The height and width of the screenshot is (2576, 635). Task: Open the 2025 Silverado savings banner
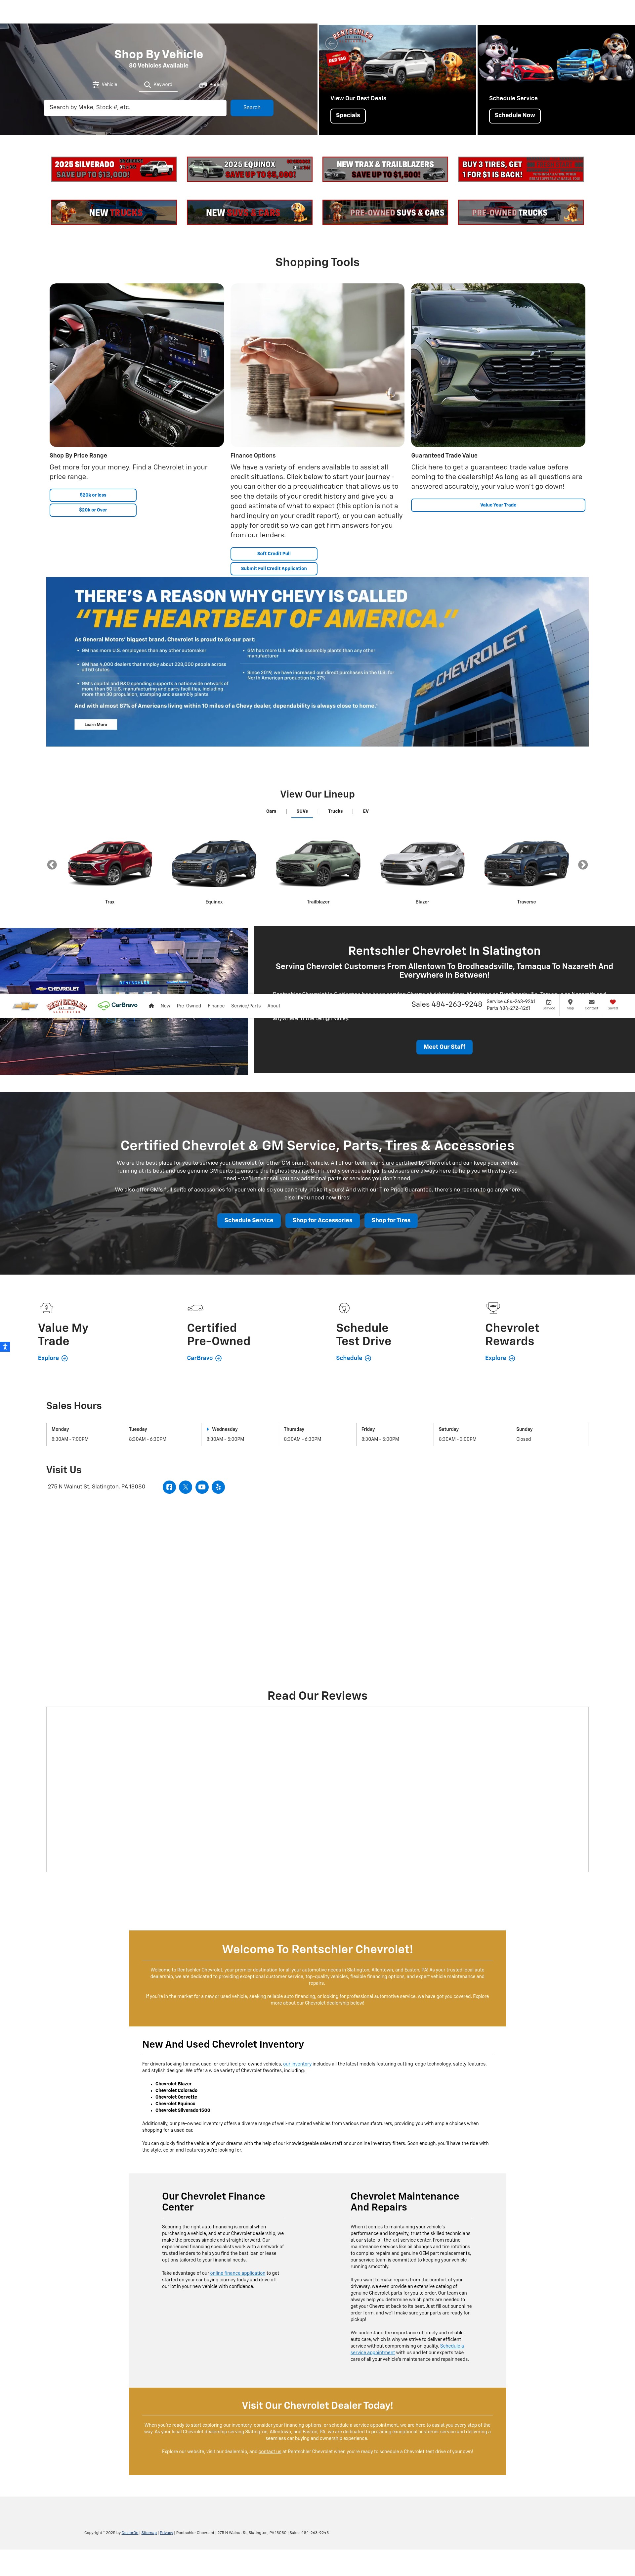114,169
